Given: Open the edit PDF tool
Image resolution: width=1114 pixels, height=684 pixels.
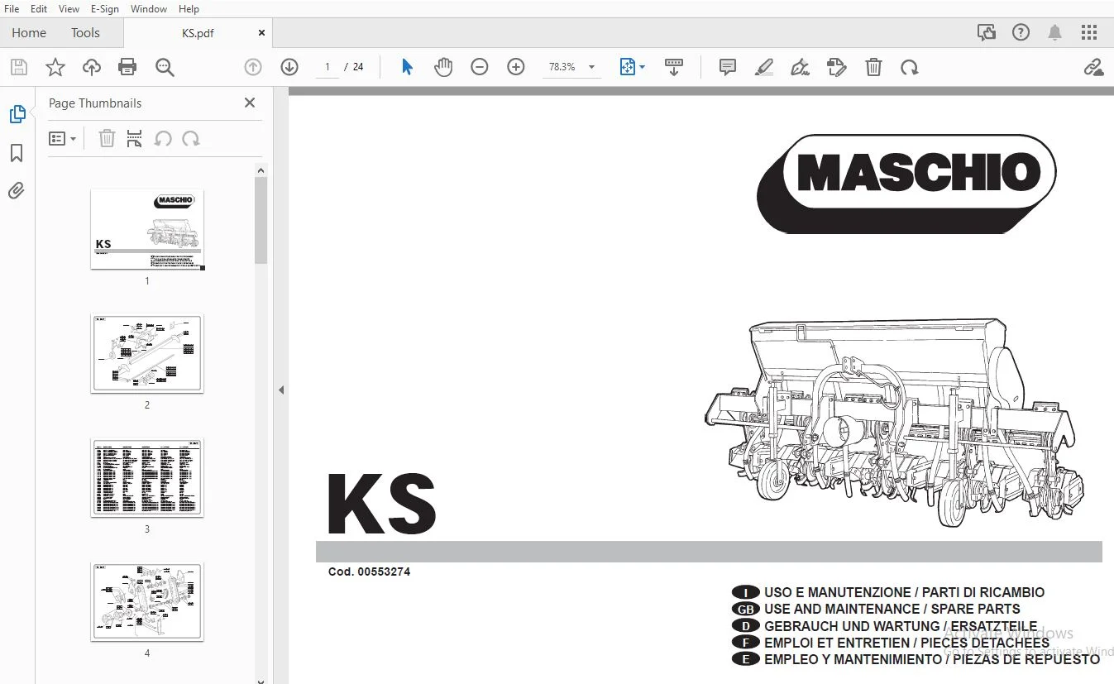Looking at the screenshot, I should (837, 67).
